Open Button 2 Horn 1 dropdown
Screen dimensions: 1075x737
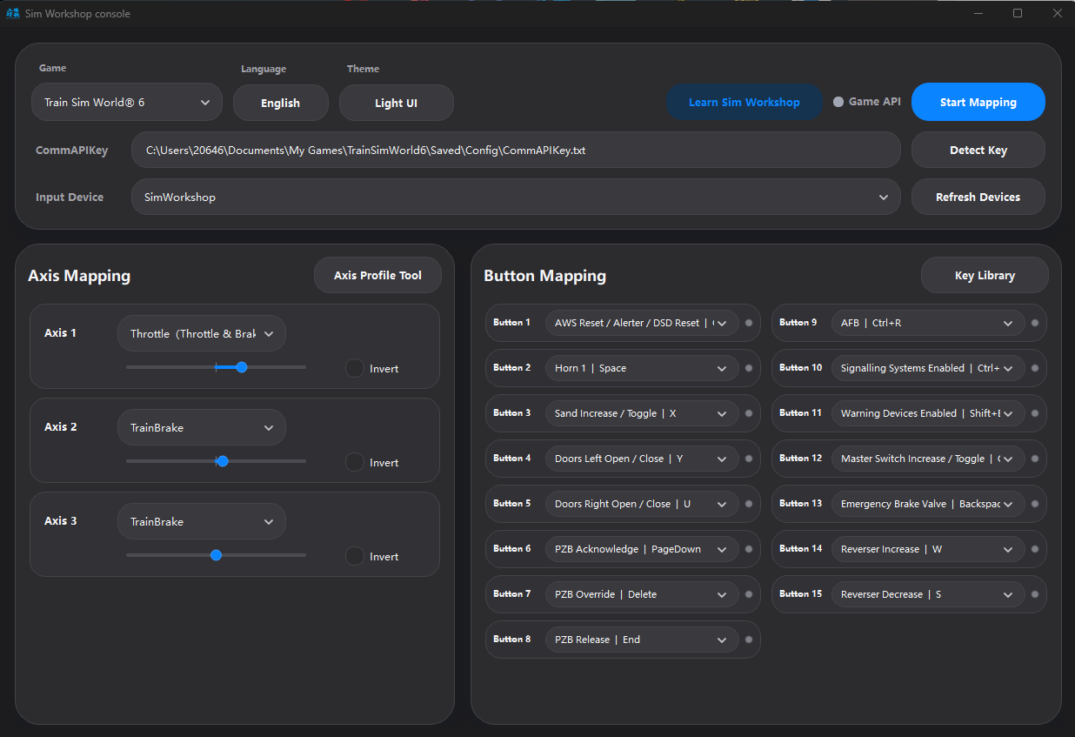coord(642,368)
